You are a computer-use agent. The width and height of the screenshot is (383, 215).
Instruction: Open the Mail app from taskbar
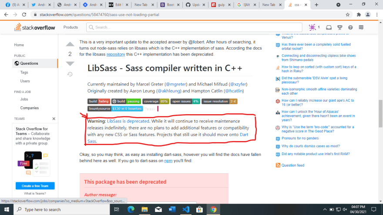click(x=158, y=209)
